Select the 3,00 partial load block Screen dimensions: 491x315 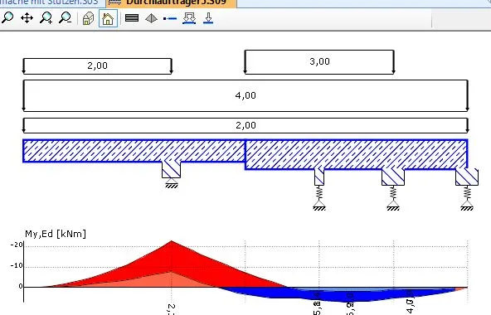(319, 61)
